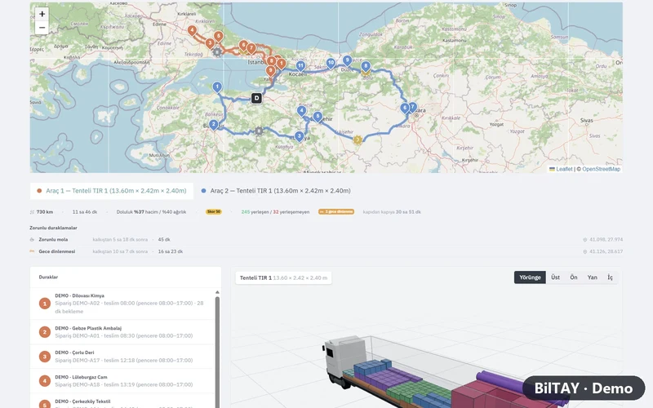The height and width of the screenshot is (408, 653).
Task: Click location pin beside 41.098, 27.974
Action: (584, 240)
